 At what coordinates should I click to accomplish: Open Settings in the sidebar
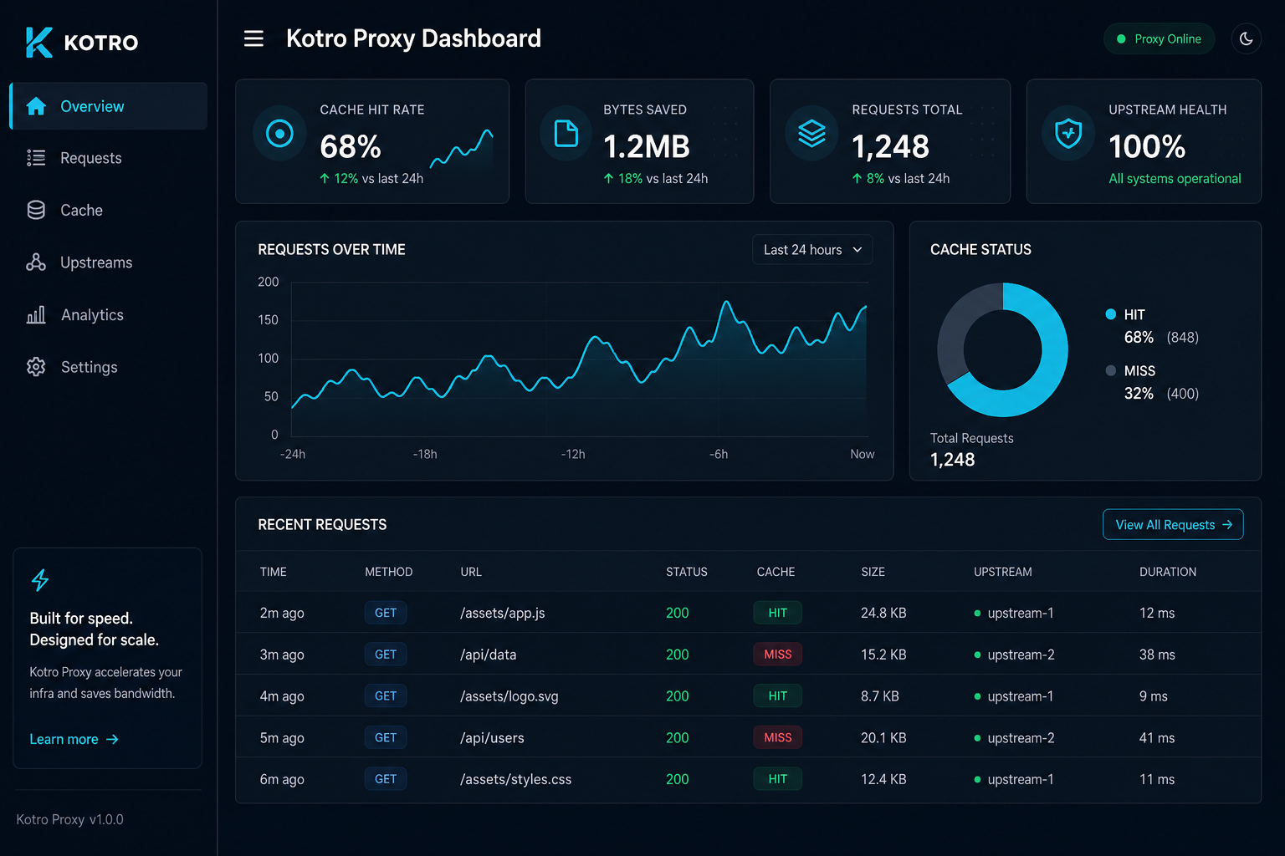[x=109, y=367]
